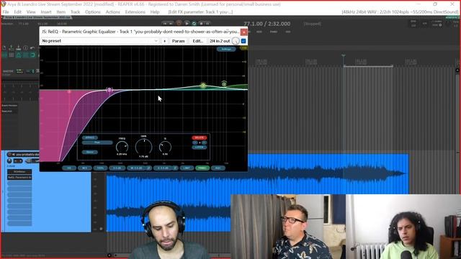Open Project settings toolbar icon
The width and height of the screenshot is (461, 259).
pyautogui.click(x=26, y=48)
